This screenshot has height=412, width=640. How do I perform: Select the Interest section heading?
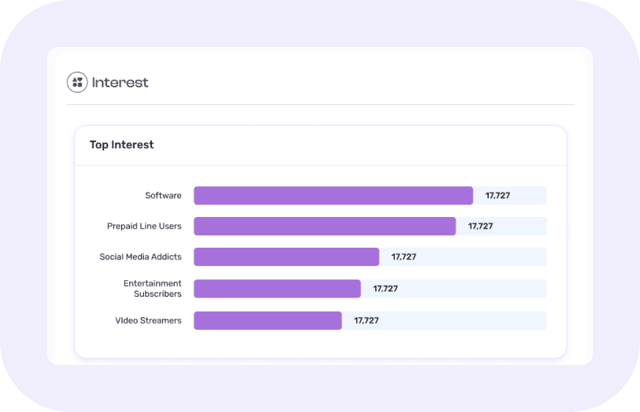(120, 82)
